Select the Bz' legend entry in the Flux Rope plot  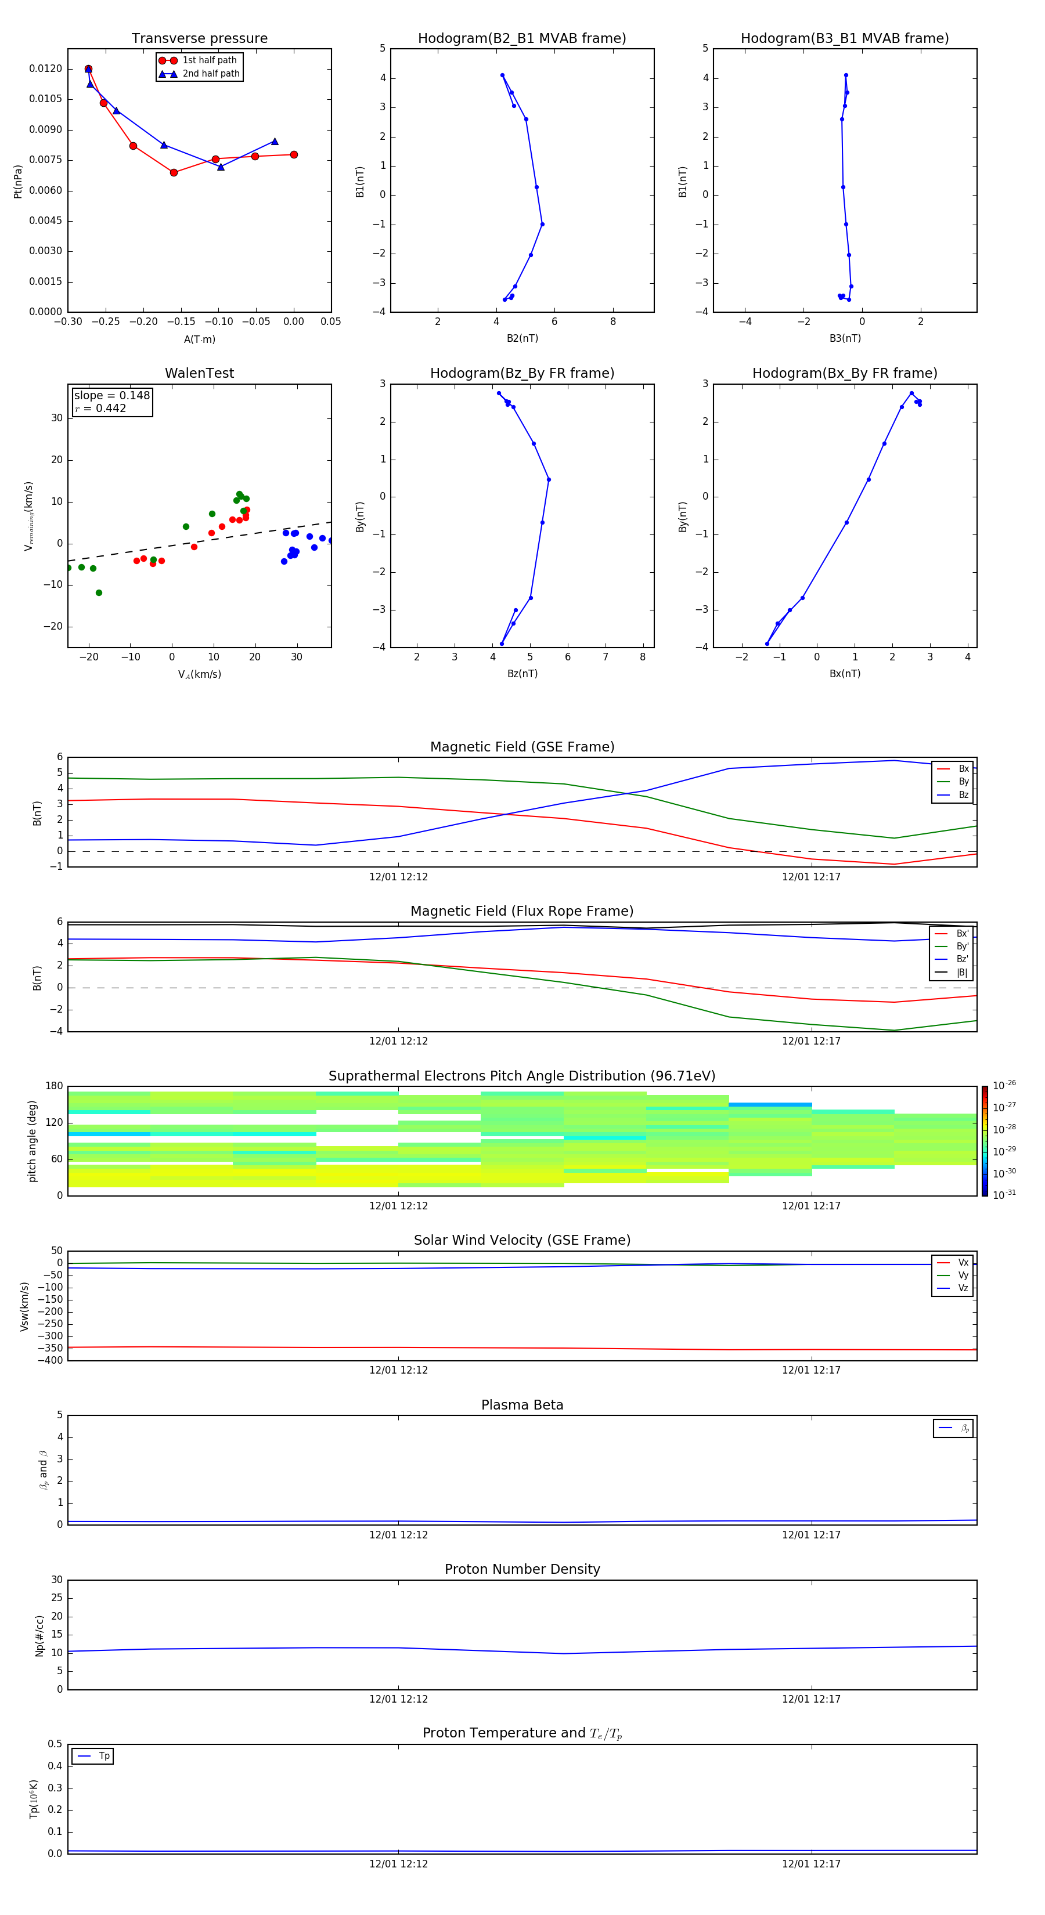tap(952, 959)
